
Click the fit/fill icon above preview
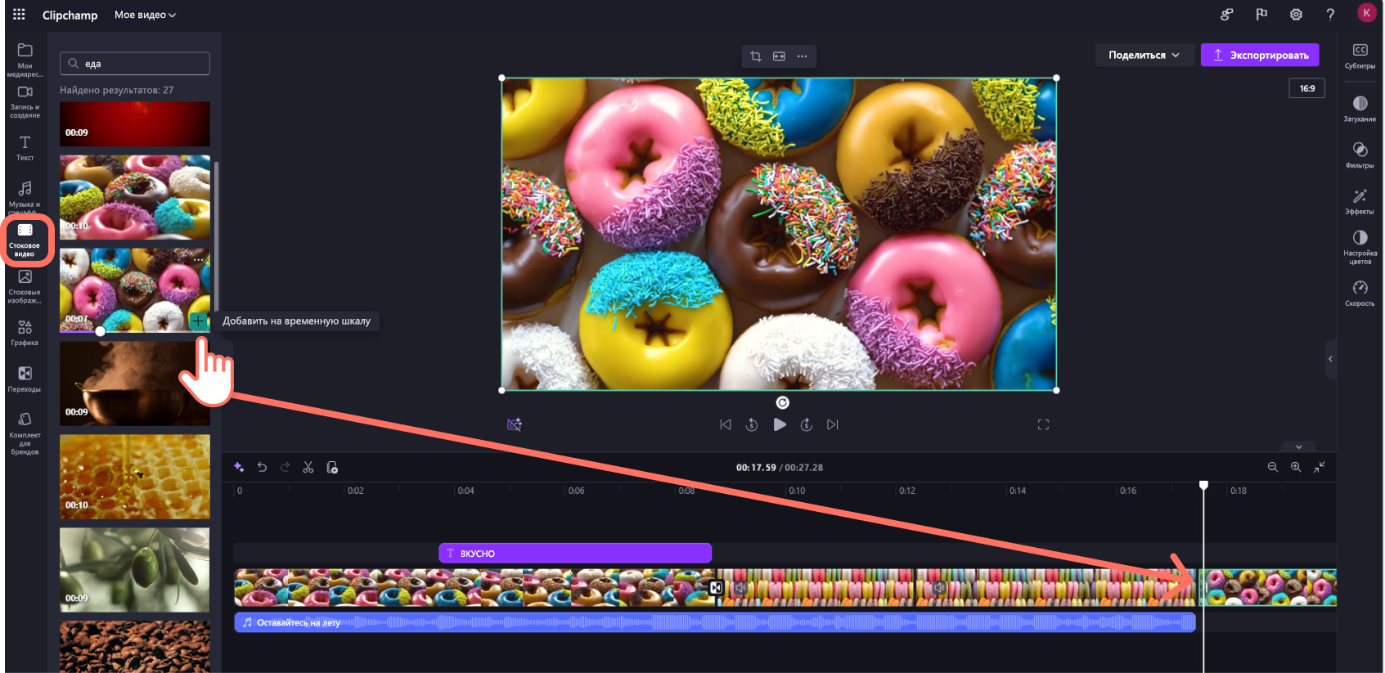point(779,56)
